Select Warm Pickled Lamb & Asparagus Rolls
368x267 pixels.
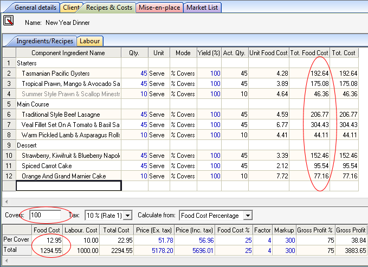tap(68, 135)
